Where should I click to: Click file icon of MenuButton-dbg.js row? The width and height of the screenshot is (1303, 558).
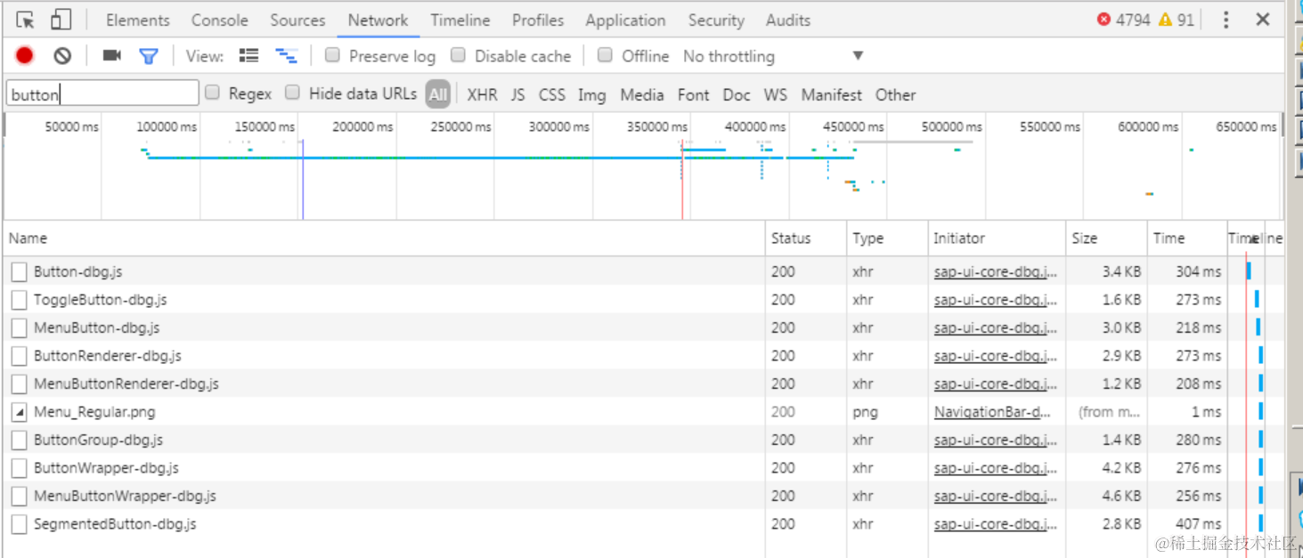tap(19, 328)
